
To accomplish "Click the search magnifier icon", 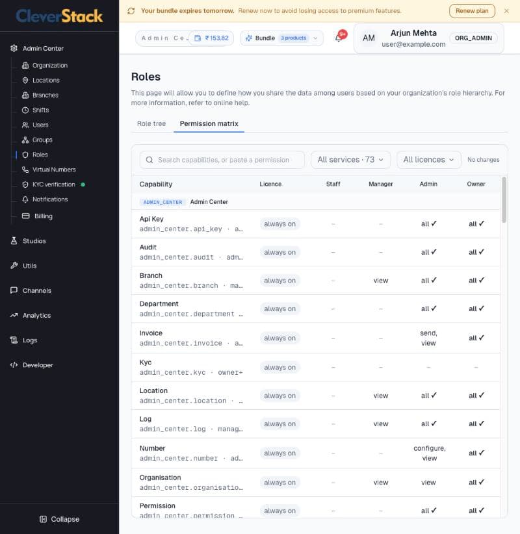I will [149, 160].
